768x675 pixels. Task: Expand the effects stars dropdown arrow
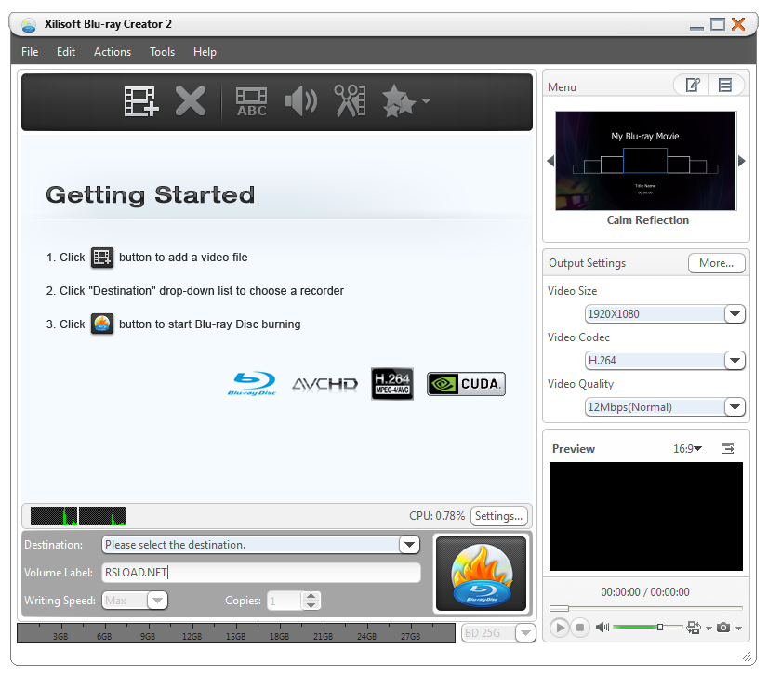pos(426,101)
